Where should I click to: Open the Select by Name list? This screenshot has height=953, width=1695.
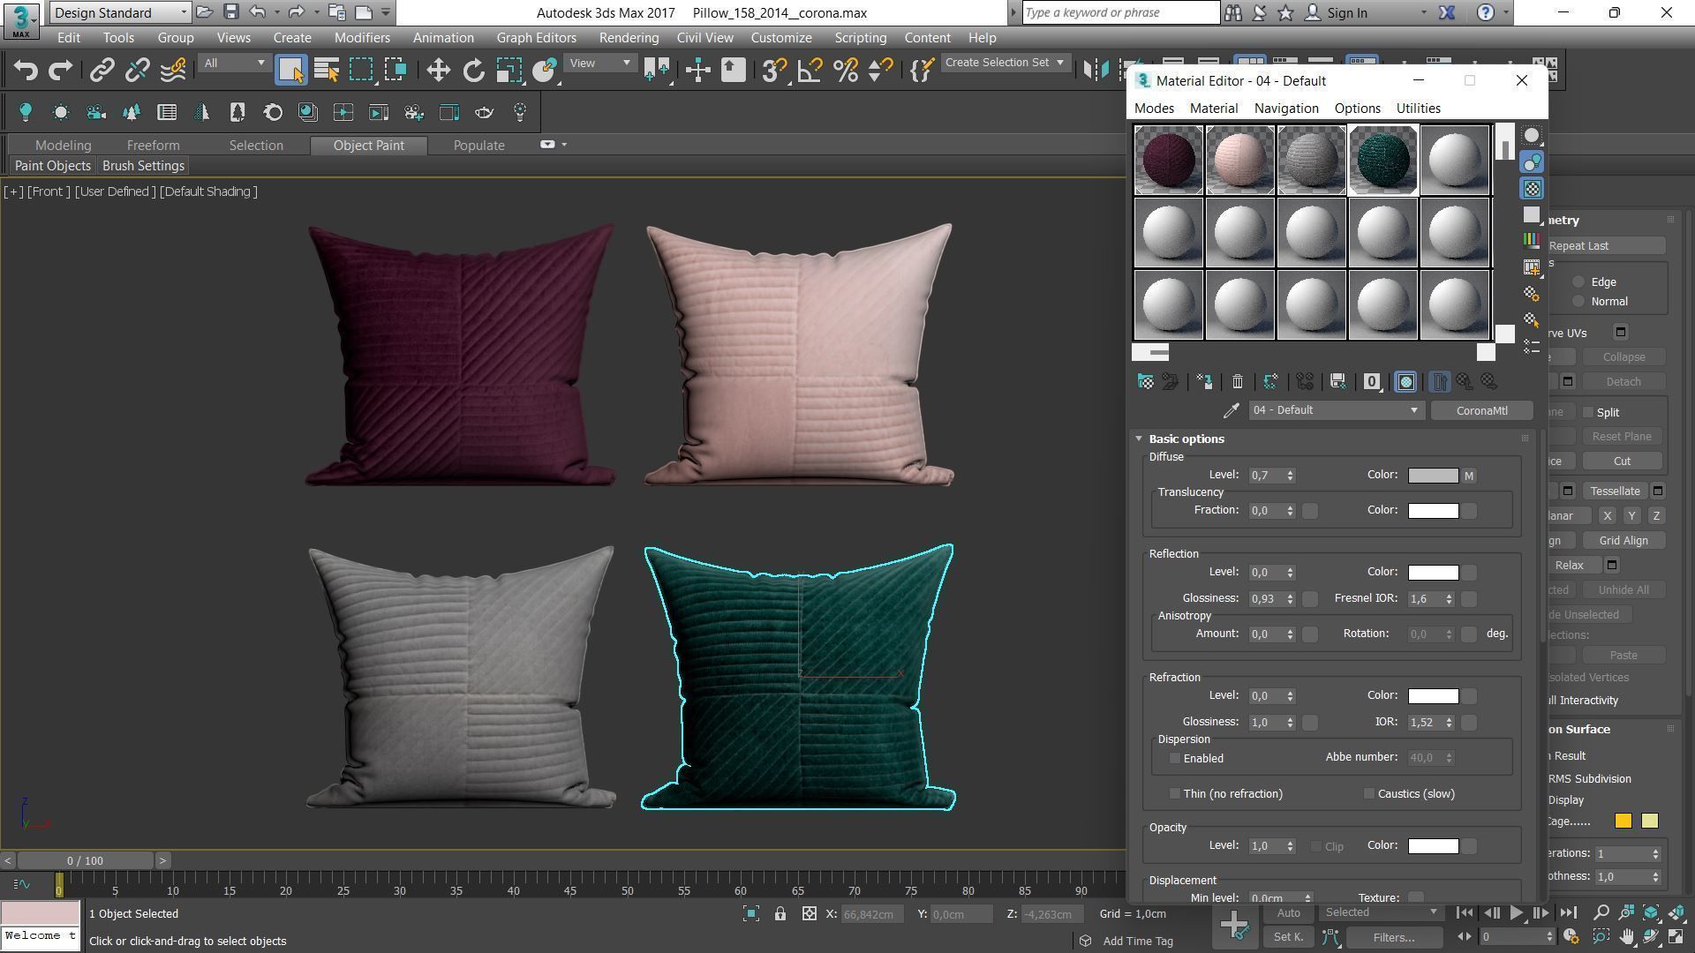click(x=326, y=70)
